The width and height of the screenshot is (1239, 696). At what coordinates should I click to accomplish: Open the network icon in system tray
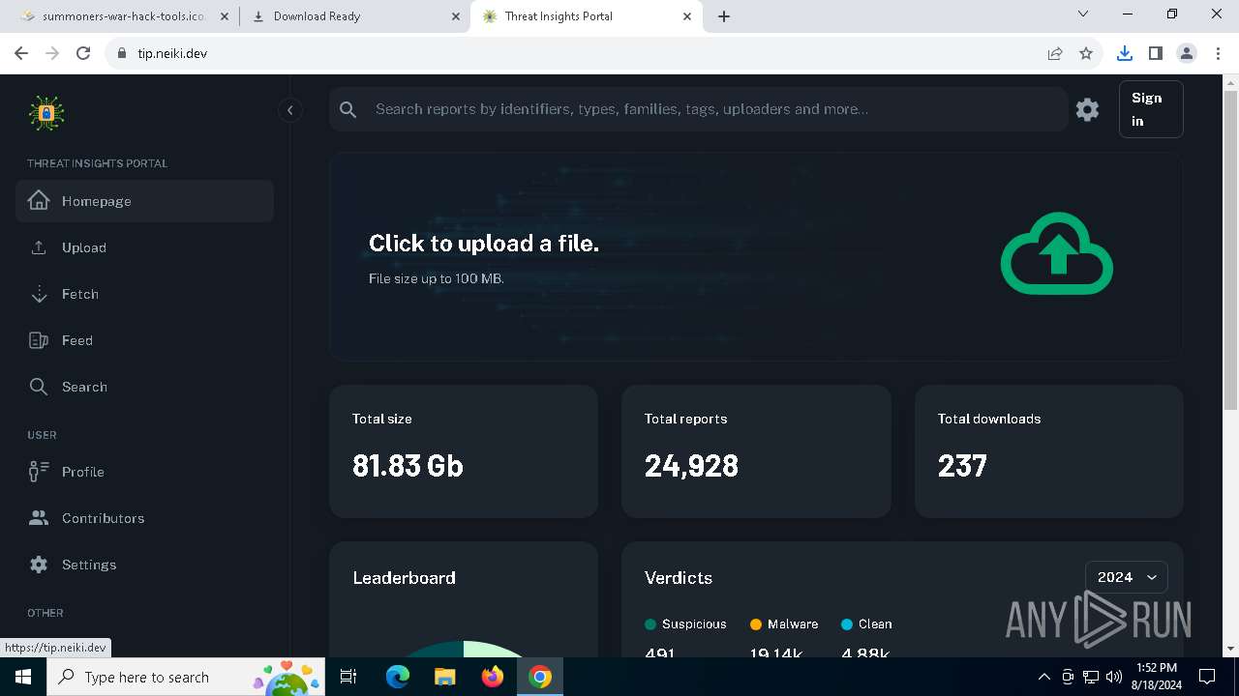coord(1091,677)
